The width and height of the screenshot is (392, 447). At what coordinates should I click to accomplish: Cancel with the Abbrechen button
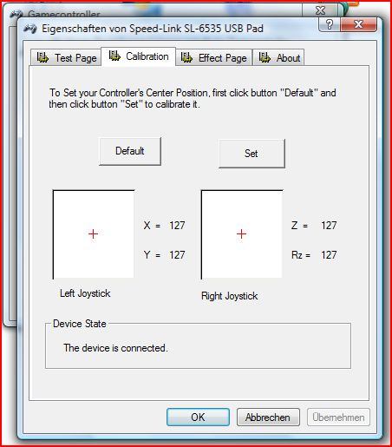click(x=268, y=417)
